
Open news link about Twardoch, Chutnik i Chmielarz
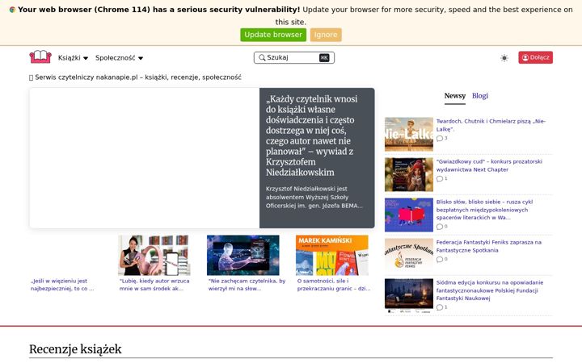(491, 125)
